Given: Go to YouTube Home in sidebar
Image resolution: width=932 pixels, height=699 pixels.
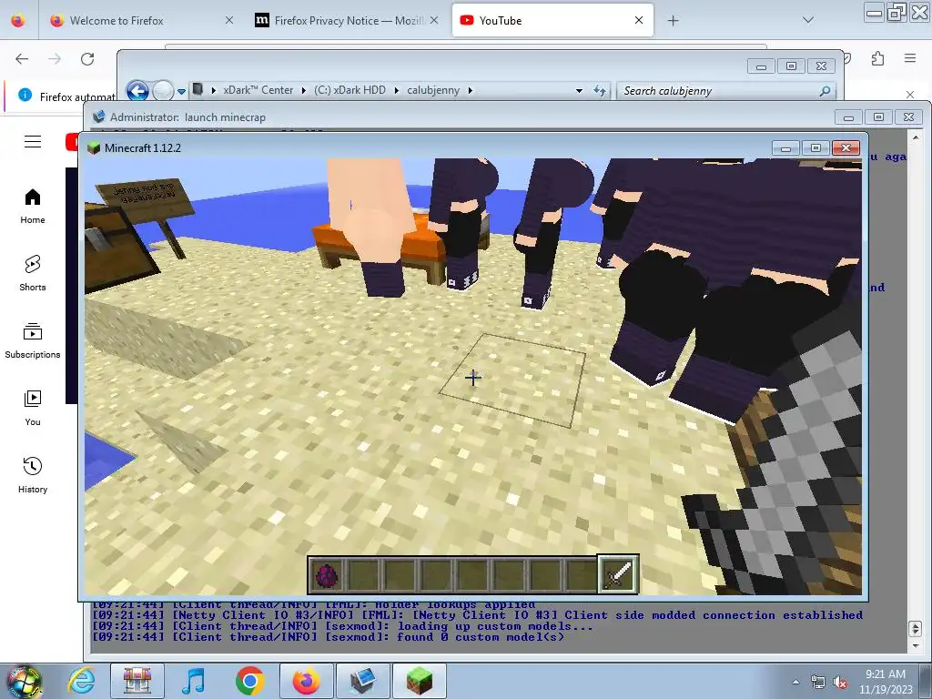Looking at the screenshot, I should click(33, 207).
